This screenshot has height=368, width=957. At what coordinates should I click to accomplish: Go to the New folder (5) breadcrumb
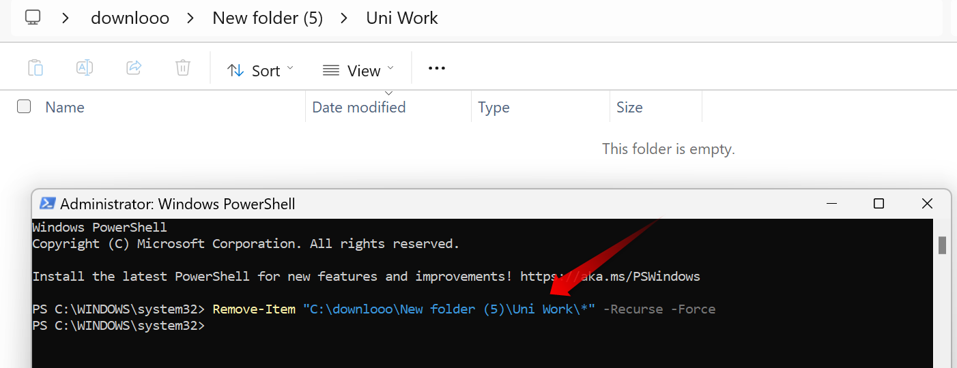click(x=268, y=18)
